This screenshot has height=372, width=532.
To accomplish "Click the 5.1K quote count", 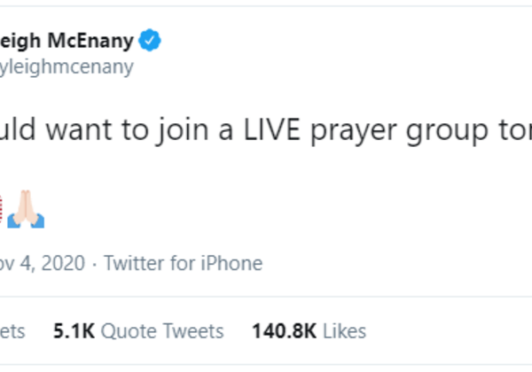I will click(73, 331).
